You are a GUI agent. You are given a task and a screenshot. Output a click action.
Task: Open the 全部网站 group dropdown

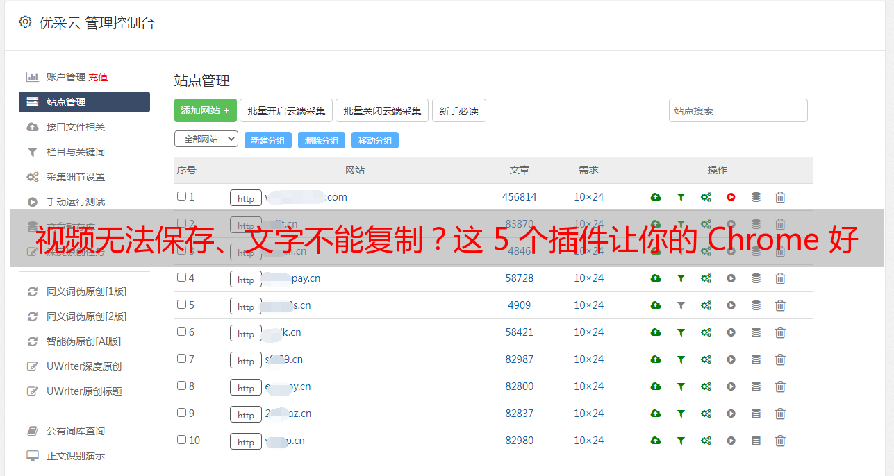pyautogui.click(x=206, y=139)
